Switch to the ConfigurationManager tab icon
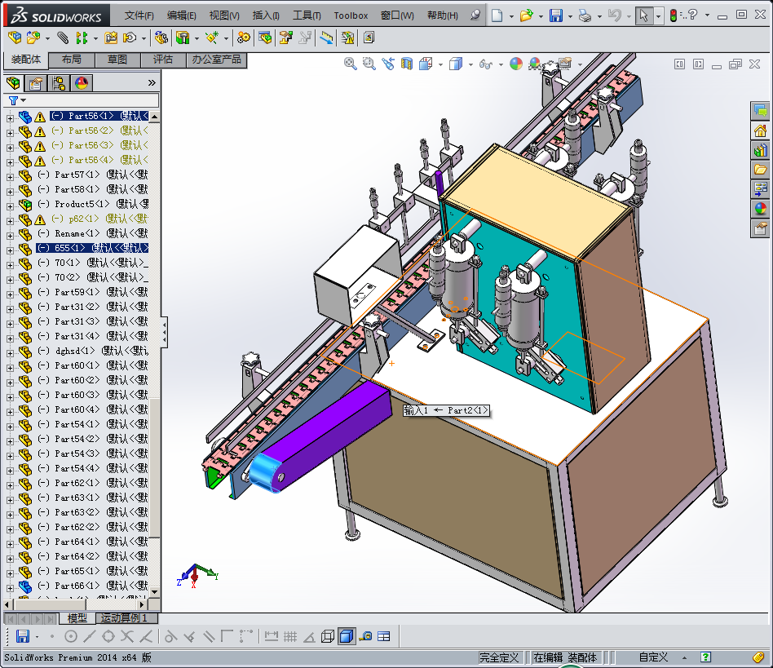 coord(59,82)
